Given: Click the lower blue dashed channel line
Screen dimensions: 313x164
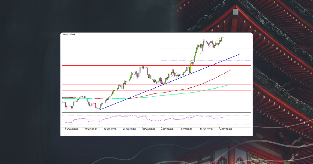Looking at the screenshot, I should point(183,55).
